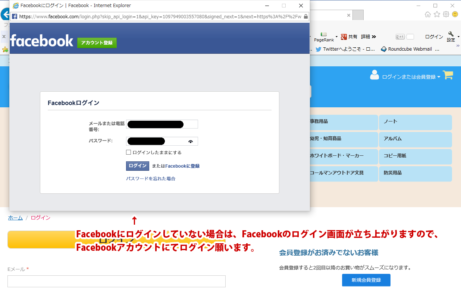
Task: Open the コールマンアウトドア文具 category
Action: (x=344, y=174)
